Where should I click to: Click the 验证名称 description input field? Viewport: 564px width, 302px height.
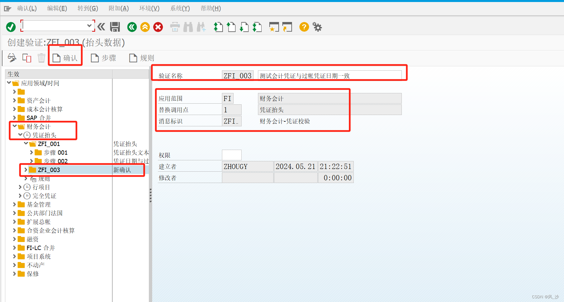331,75
